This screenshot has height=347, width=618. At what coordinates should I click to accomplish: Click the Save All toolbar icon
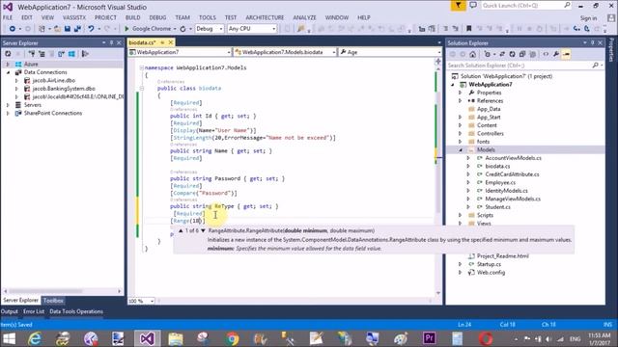pos(77,29)
